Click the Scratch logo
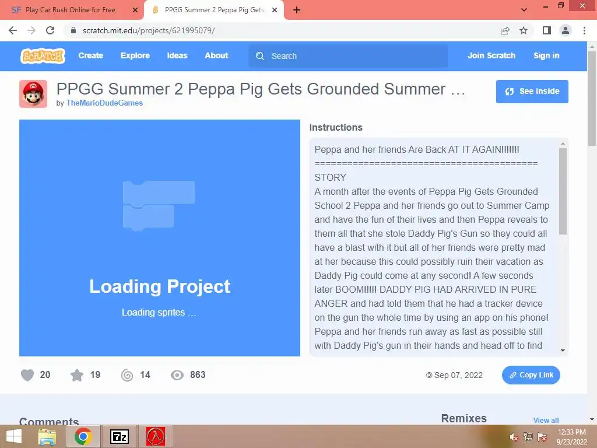Screen dimensions: 597x448 (43, 56)
